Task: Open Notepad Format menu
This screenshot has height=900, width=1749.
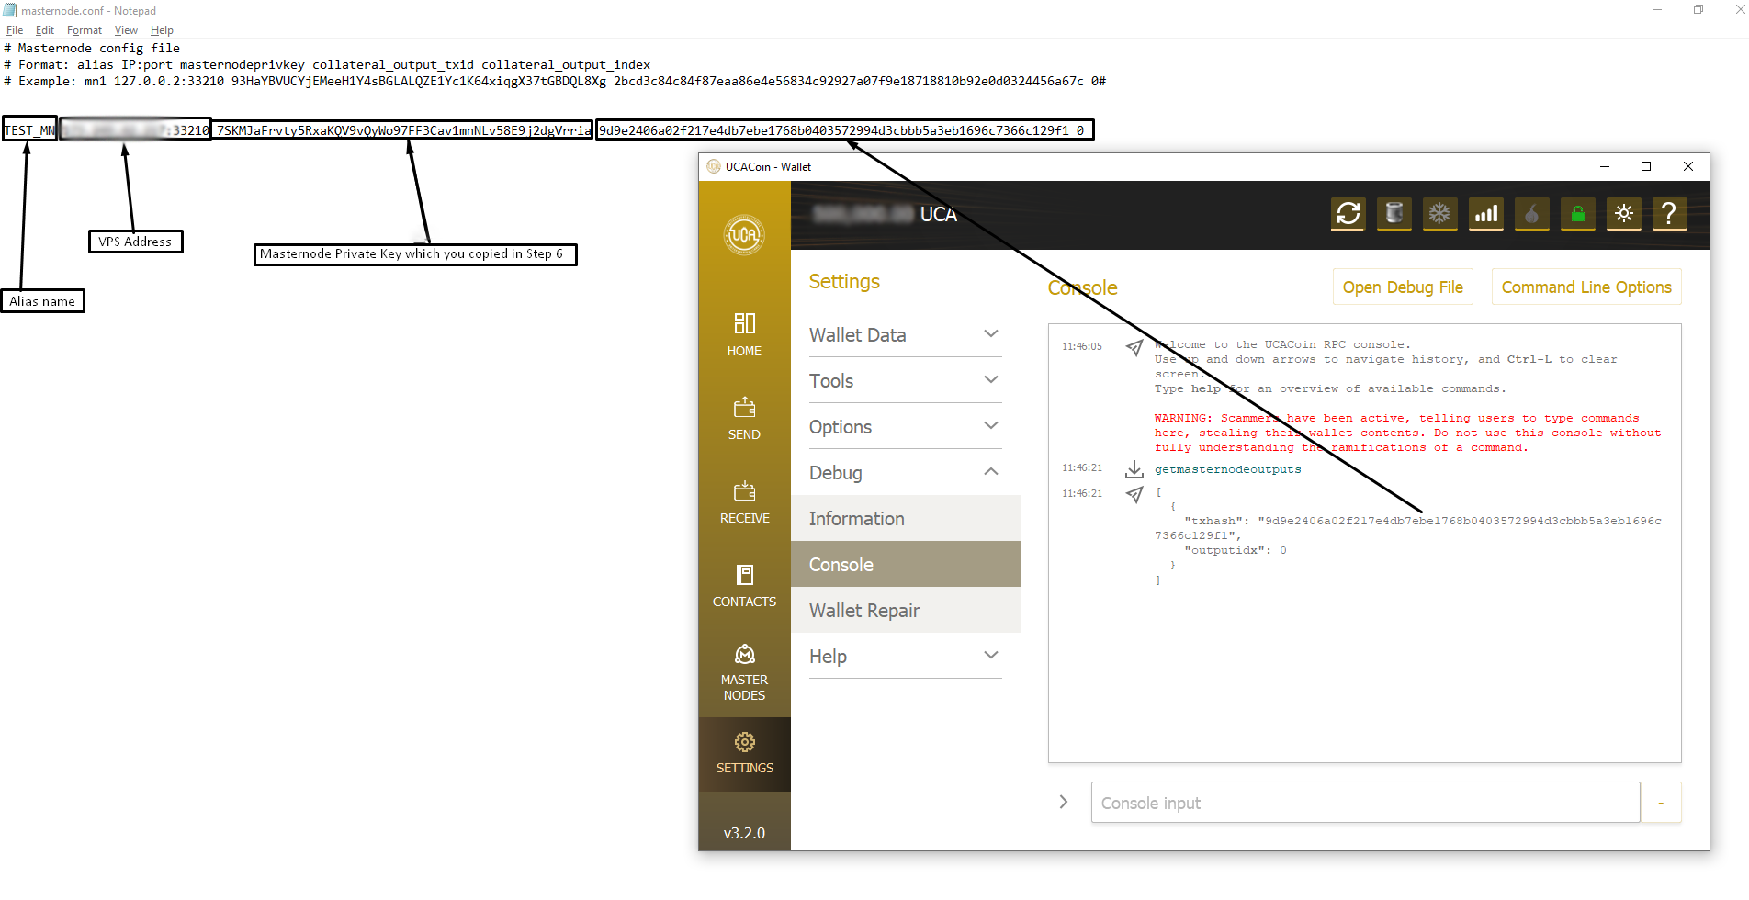Action: point(85,30)
